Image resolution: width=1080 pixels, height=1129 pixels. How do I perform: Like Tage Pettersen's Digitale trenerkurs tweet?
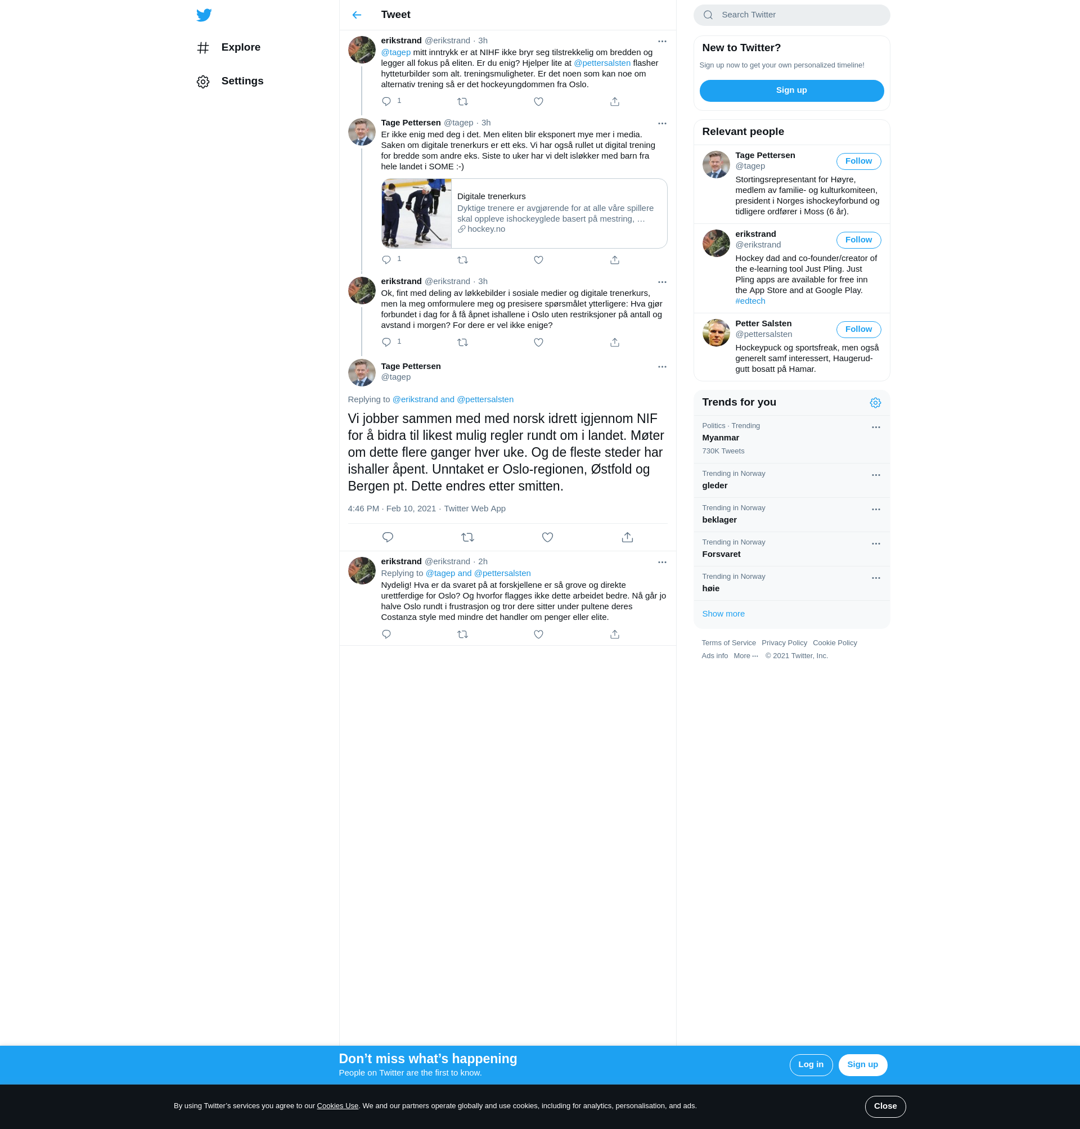click(x=538, y=260)
